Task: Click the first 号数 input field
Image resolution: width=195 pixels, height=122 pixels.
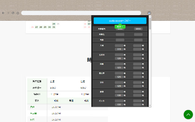Action: click(120, 40)
